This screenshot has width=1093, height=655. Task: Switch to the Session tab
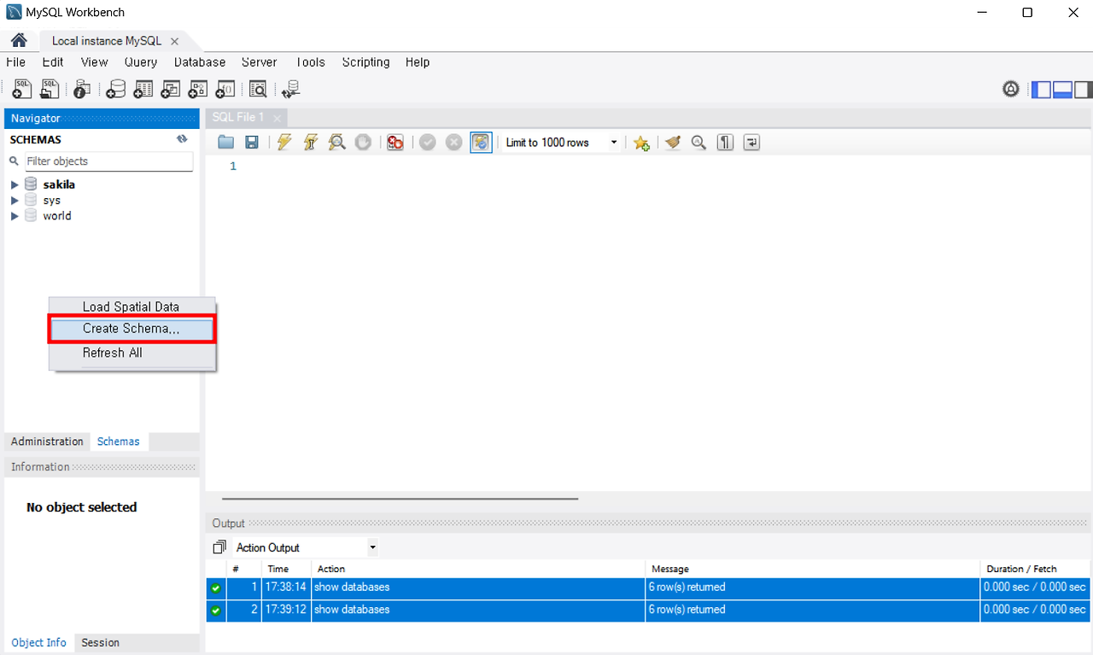point(101,642)
